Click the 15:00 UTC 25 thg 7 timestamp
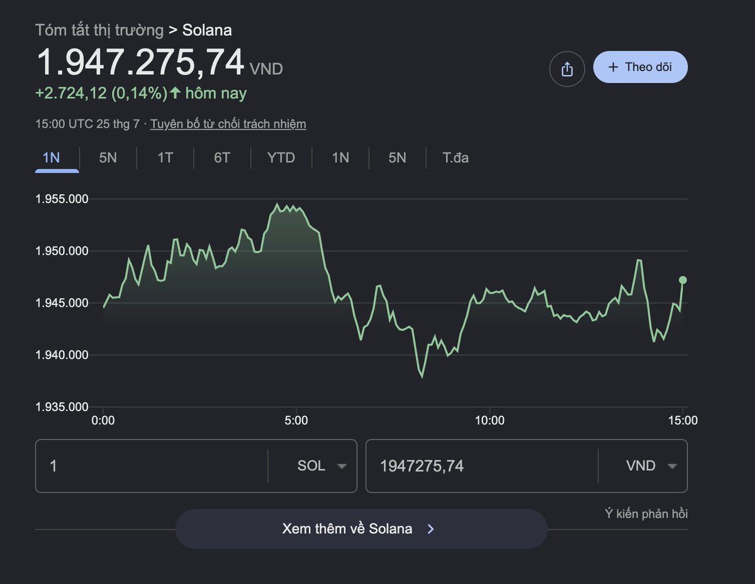Screen dimensions: 755x584 coord(87,124)
